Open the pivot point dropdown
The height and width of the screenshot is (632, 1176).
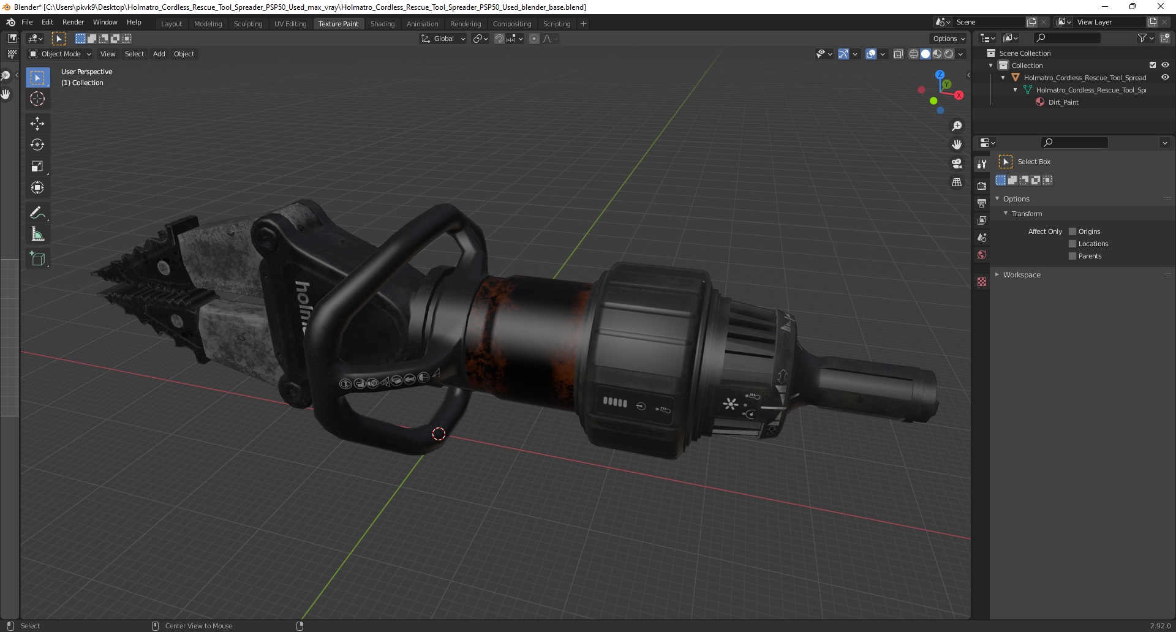pos(481,39)
